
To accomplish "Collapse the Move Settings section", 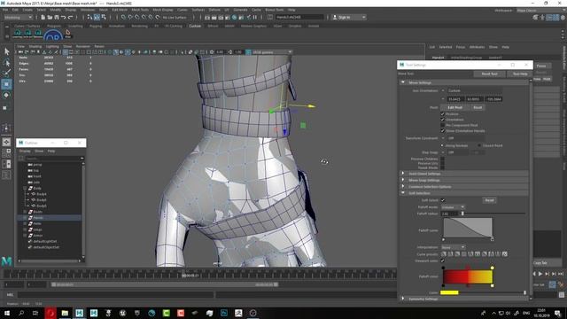I will click(x=403, y=82).
